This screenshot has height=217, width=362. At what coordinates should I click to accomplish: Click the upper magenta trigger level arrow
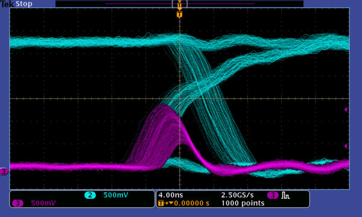[x=346, y=109]
